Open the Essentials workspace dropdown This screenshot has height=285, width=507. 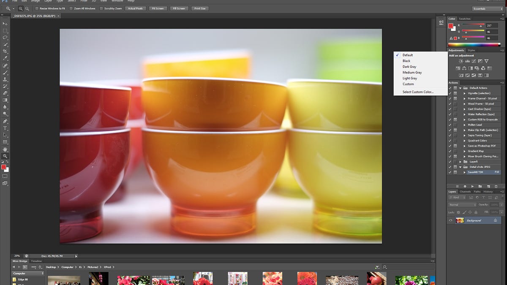click(x=488, y=8)
